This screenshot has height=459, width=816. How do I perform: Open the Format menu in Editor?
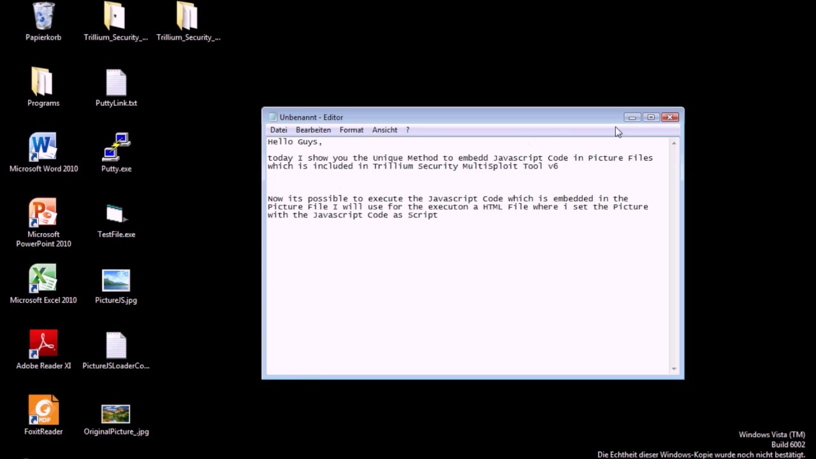pyautogui.click(x=351, y=130)
